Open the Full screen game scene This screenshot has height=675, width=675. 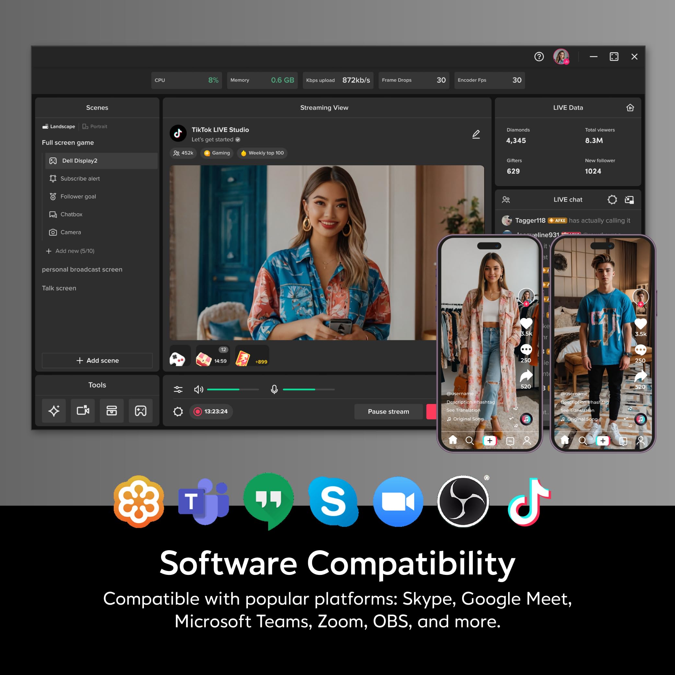pos(68,143)
